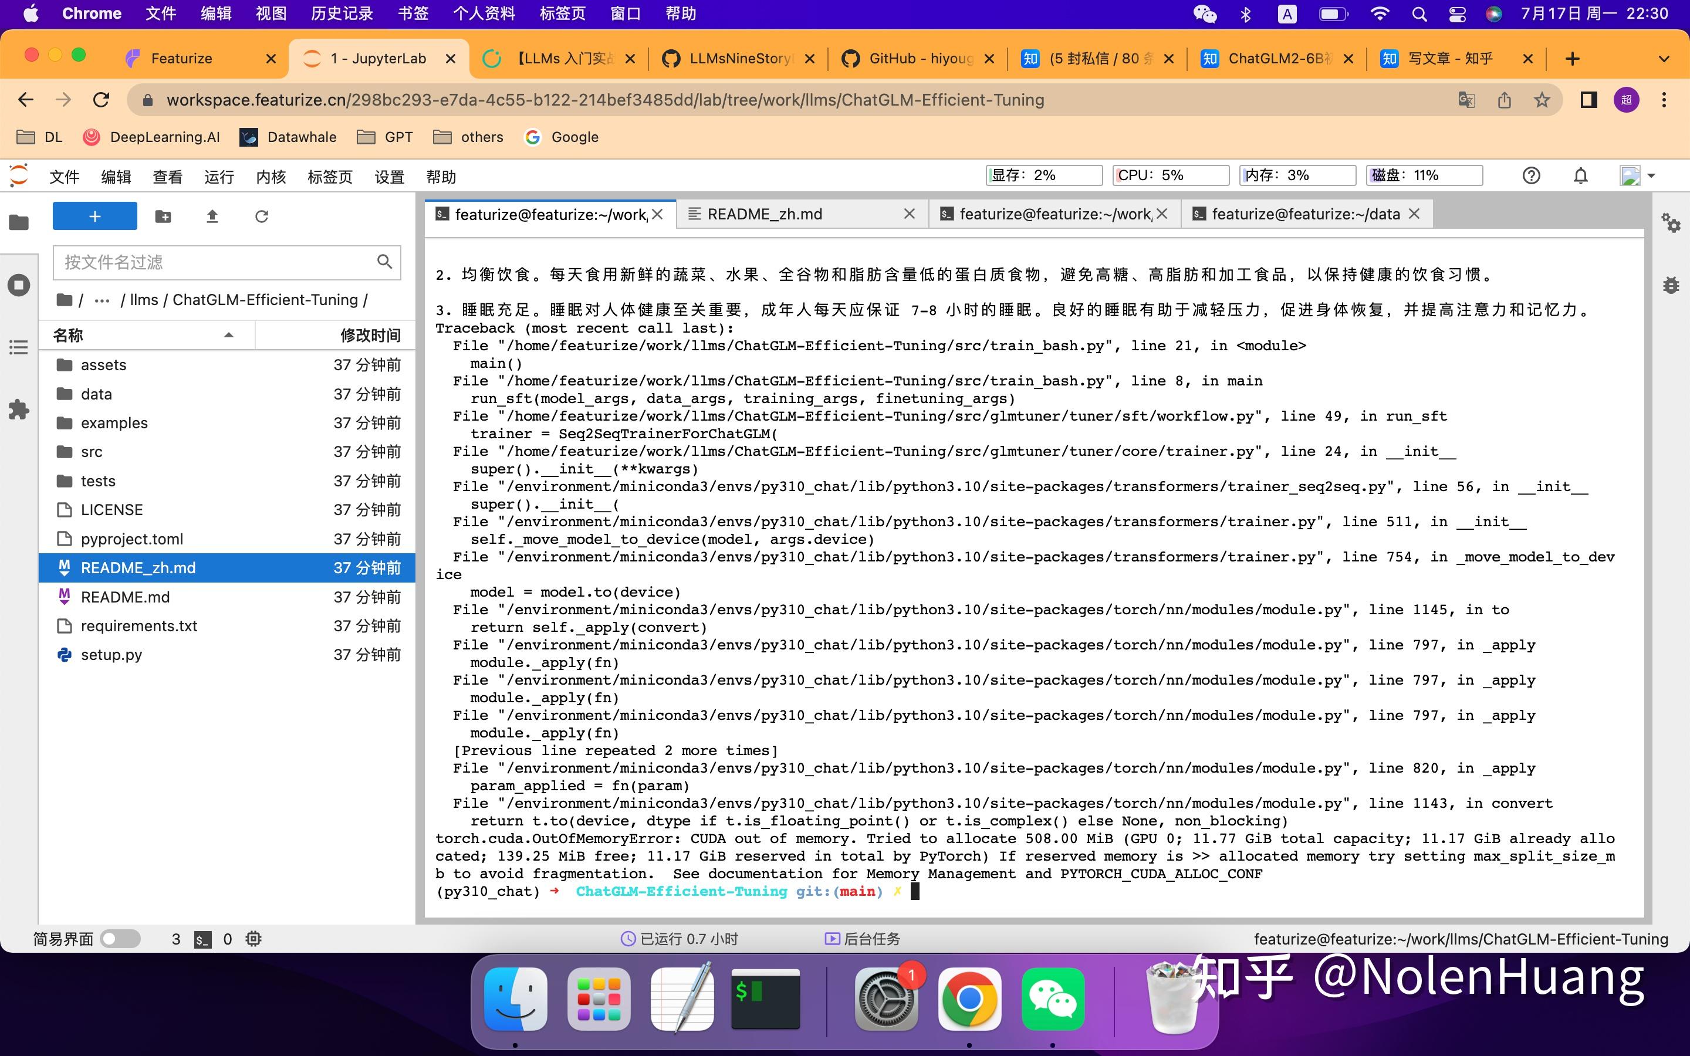This screenshot has width=1690, height=1056.
Task: Reload the page in Chrome
Action: (102, 100)
